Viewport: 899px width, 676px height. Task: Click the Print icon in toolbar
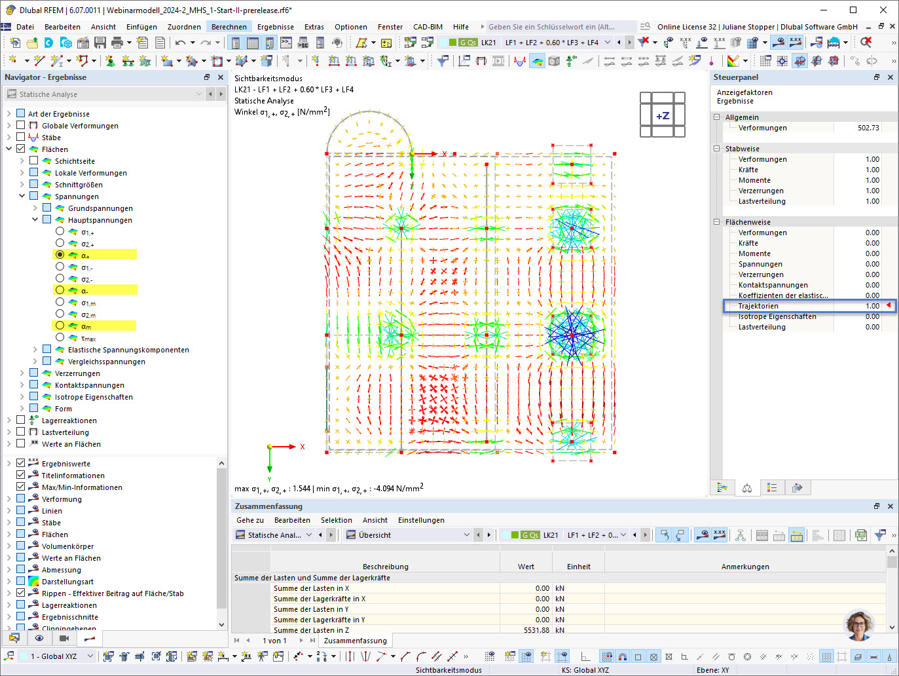pyautogui.click(x=117, y=43)
